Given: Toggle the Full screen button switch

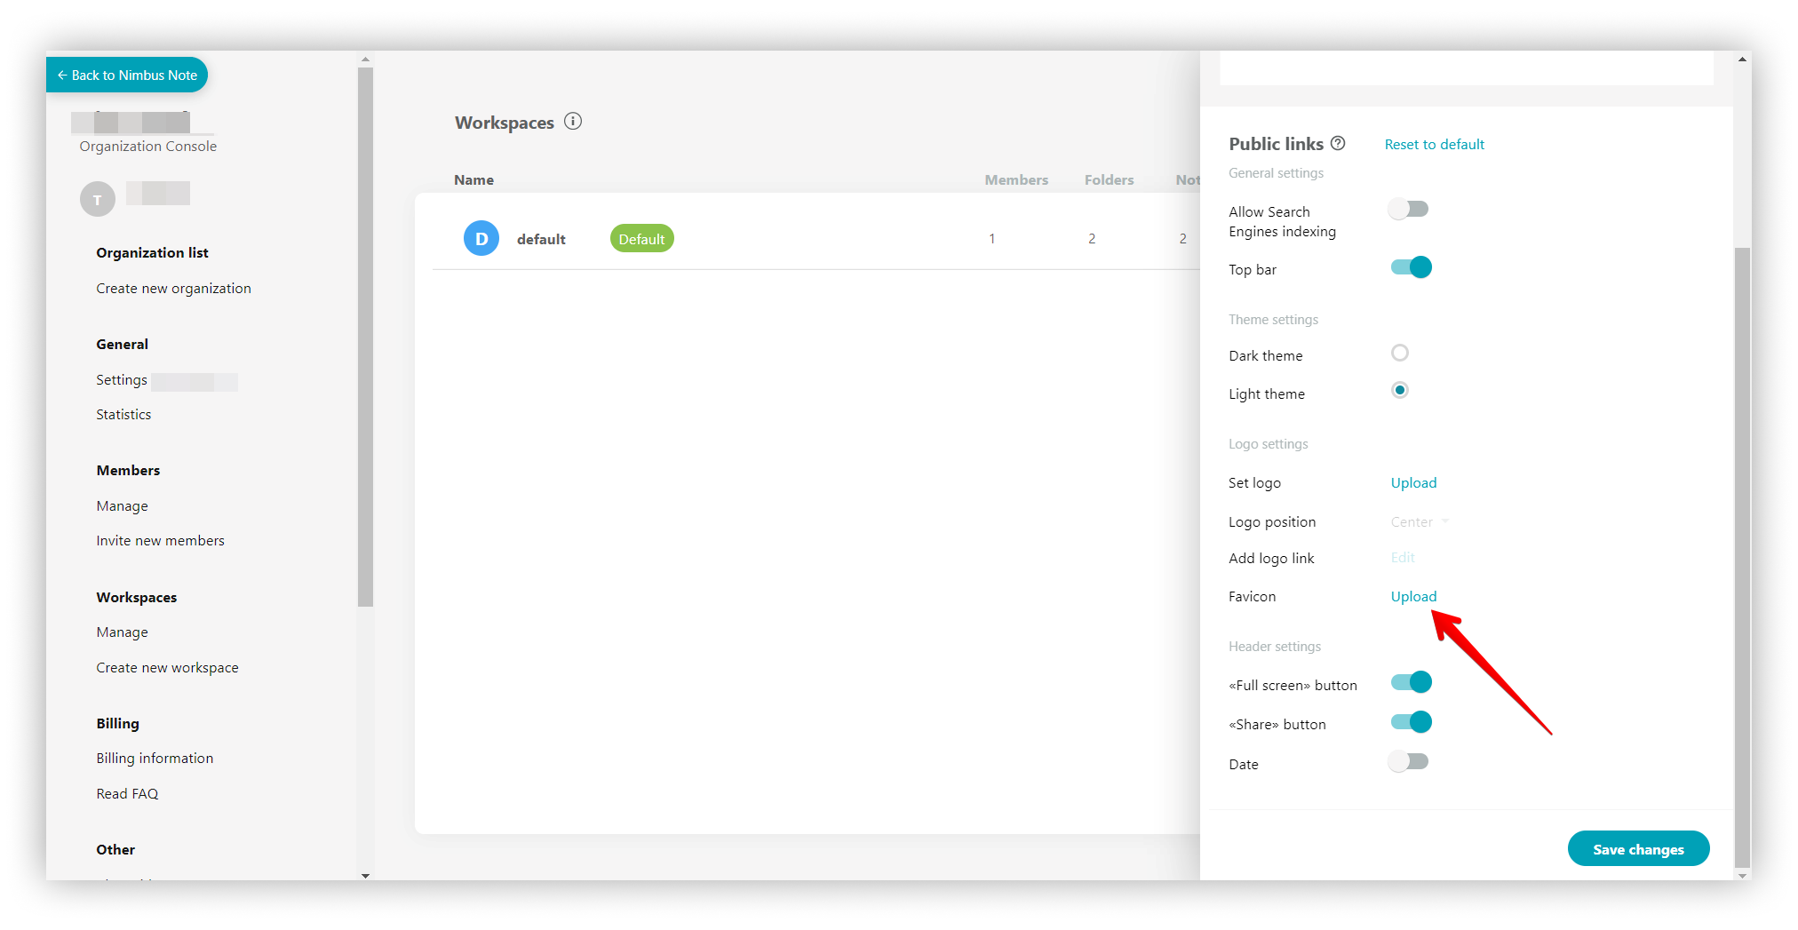Looking at the screenshot, I should [x=1411, y=682].
